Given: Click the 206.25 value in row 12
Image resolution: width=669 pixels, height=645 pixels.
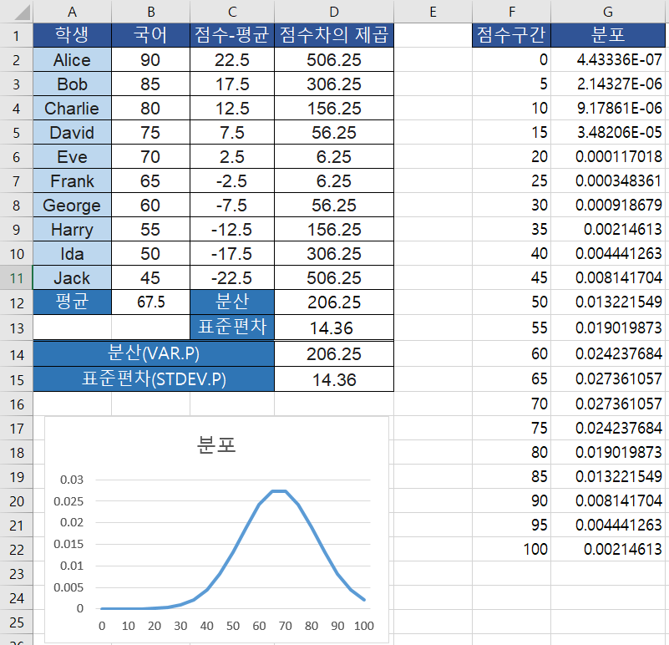Looking at the screenshot, I should coord(334,302).
